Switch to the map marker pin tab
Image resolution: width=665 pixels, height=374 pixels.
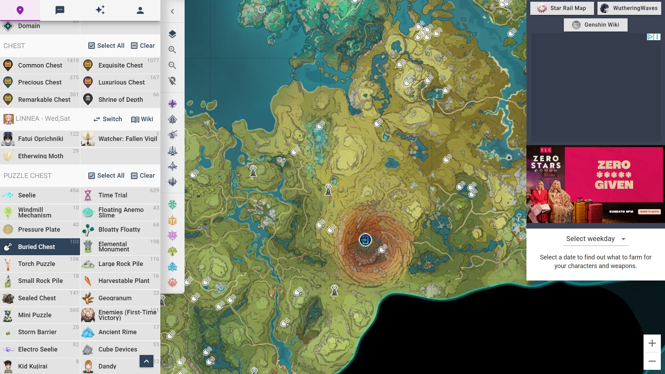pyautogui.click(x=20, y=10)
